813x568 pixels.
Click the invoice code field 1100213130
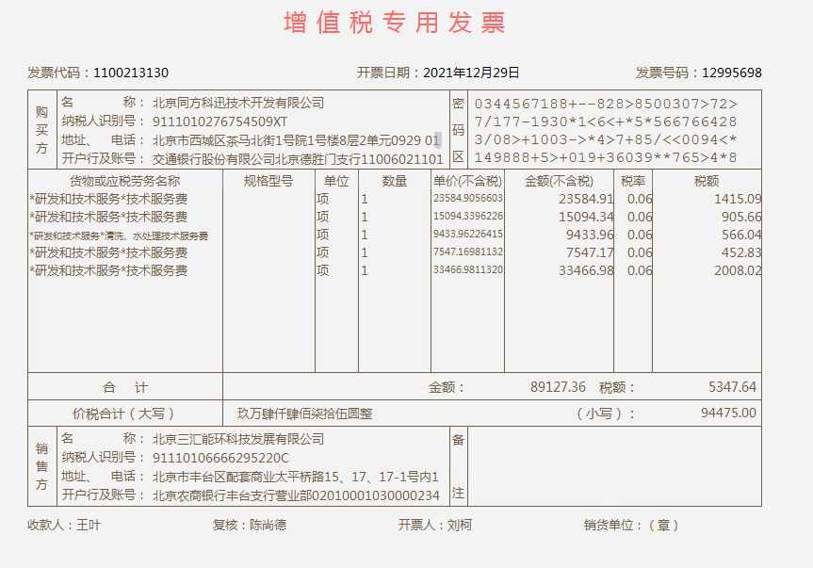[x=131, y=73]
